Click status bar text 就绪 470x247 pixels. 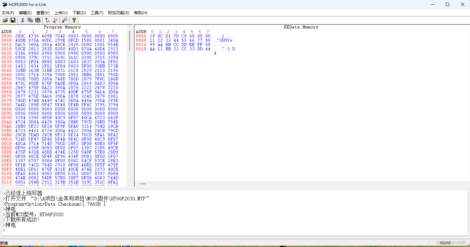click(x=4, y=243)
